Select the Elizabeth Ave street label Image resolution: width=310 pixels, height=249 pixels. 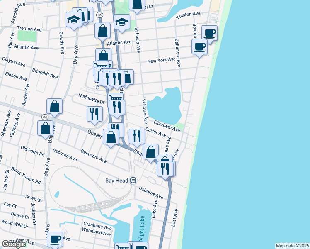click(167, 126)
